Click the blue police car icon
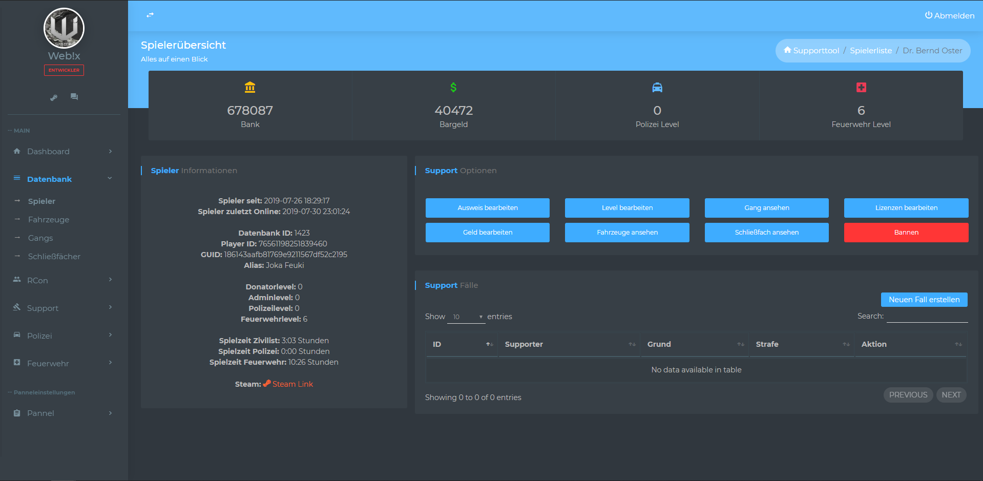The image size is (983, 481). 657,88
